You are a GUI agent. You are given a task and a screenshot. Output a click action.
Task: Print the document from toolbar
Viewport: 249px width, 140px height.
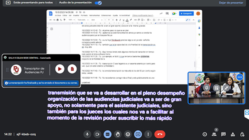[x=58, y=20]
